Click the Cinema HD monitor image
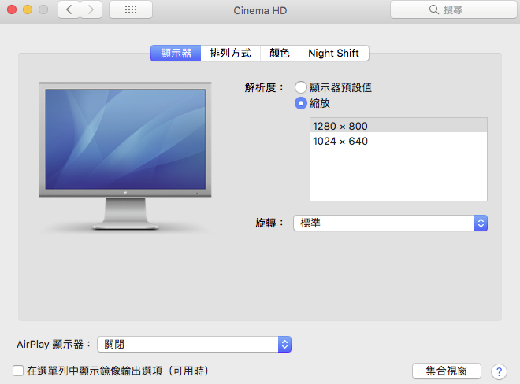Viewport: 520px width, 384px height. tap(125, 156)
